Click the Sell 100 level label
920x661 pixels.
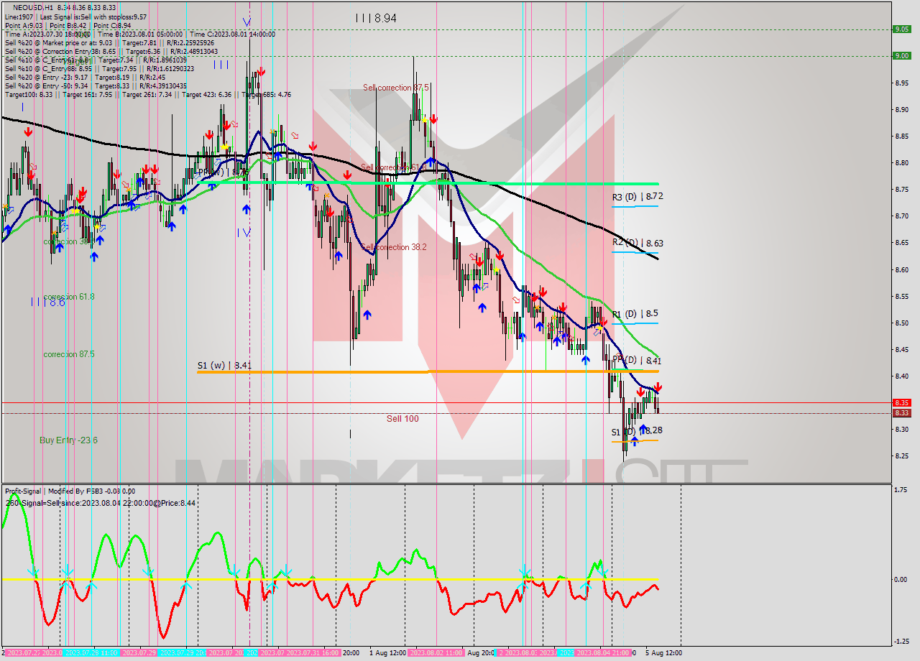click(x=402, y=418)
